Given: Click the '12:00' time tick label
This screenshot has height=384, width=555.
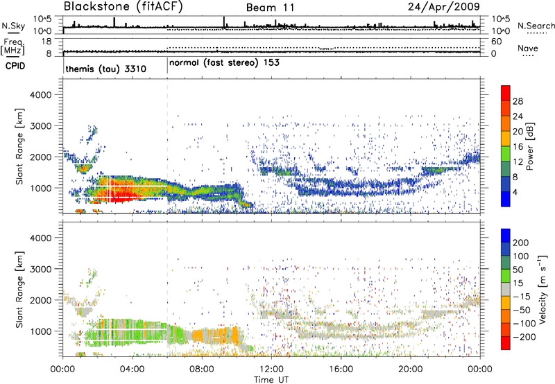Looking at the screenshot, I should coord(271,369).
